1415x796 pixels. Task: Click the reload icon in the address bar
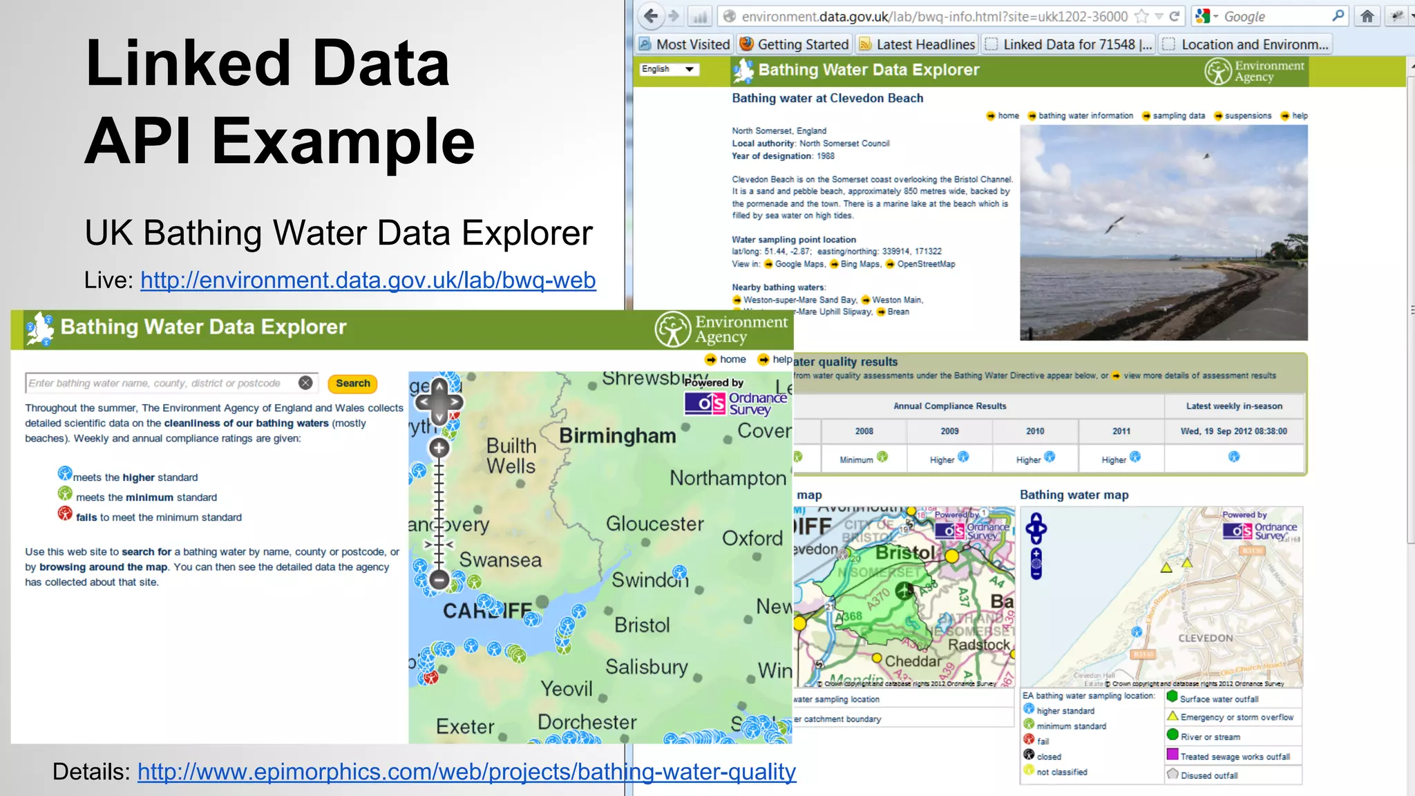click(1175, 16)
